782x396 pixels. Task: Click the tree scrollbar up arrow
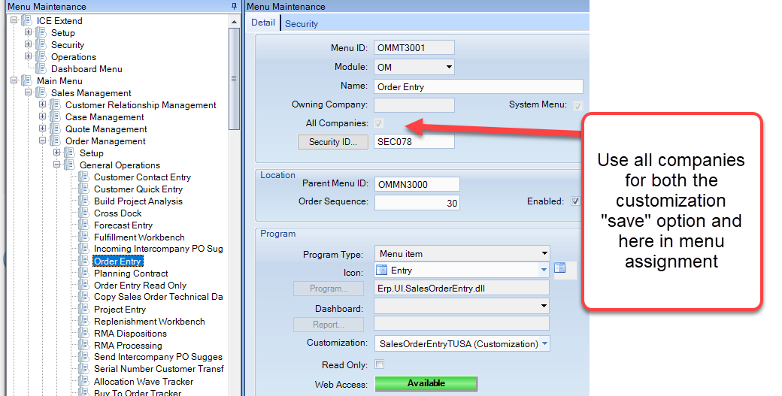click(x=234, y=22)
